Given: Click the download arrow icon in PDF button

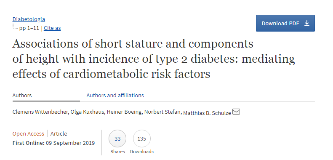Looking at the screenshot, I should (x=307, y=23).
